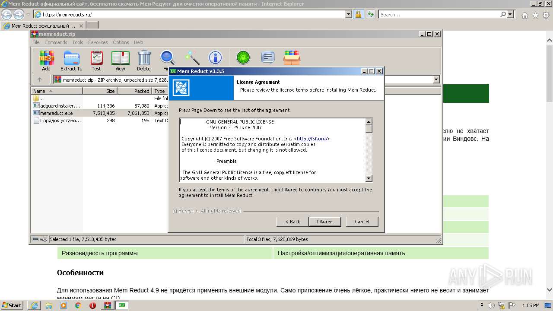
Task: Open WinRAR Favorites menu
Action: (x=98, y=42)
